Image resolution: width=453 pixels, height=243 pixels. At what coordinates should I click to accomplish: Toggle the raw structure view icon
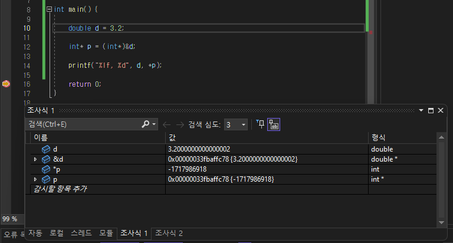pyautogui.click(x=274, y=124)
